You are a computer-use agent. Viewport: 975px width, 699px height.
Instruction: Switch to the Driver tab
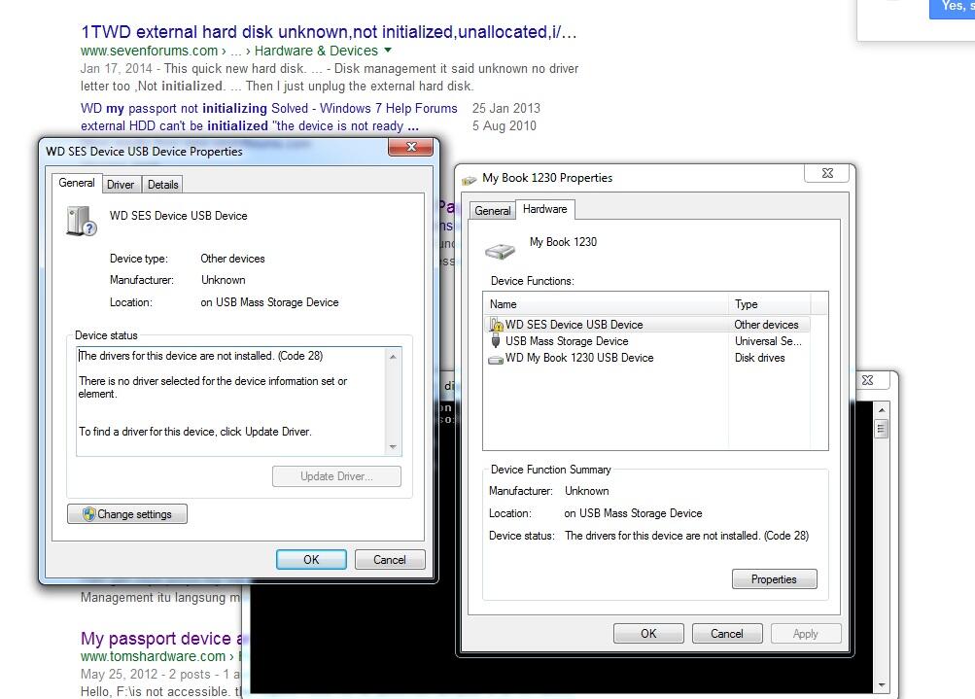click(x=120, y=185)
